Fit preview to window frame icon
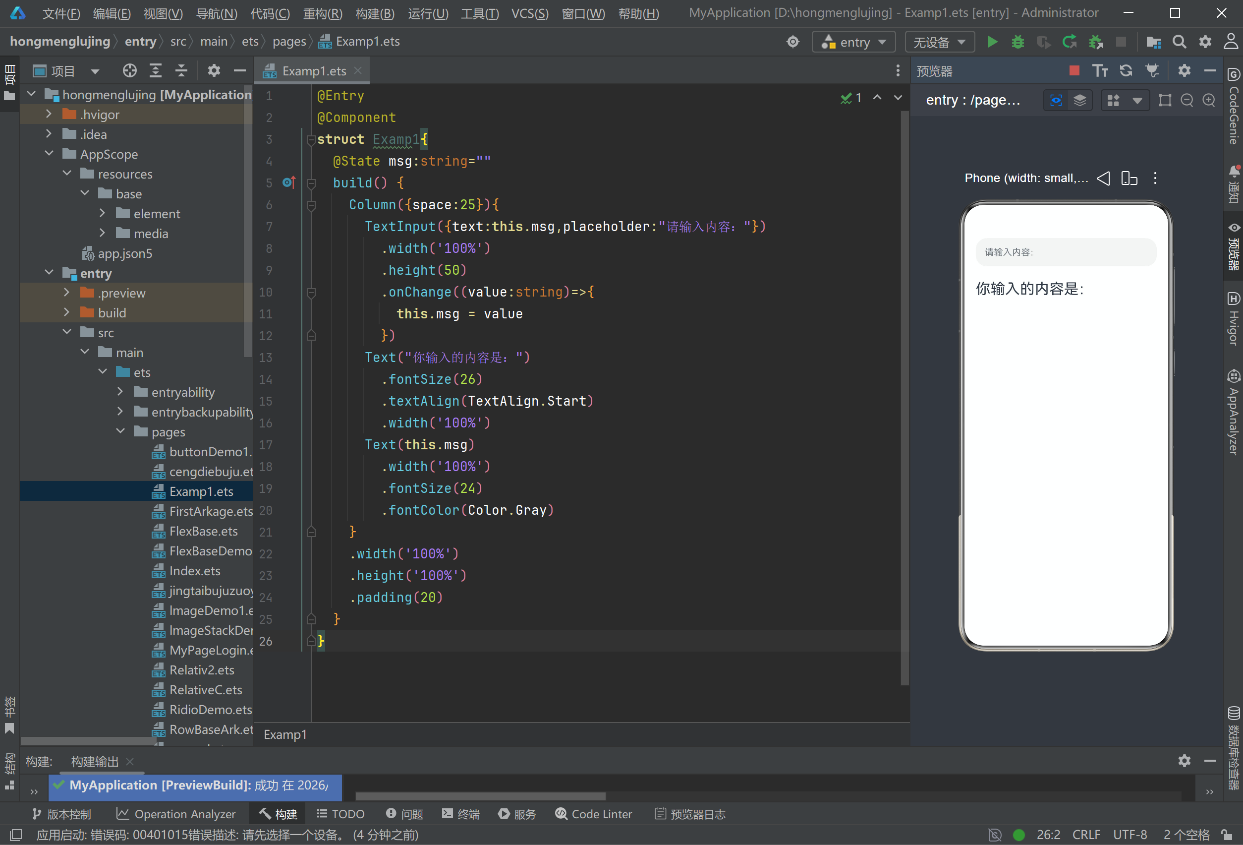Screen dimensions: 1243x845 [1165, 100]
